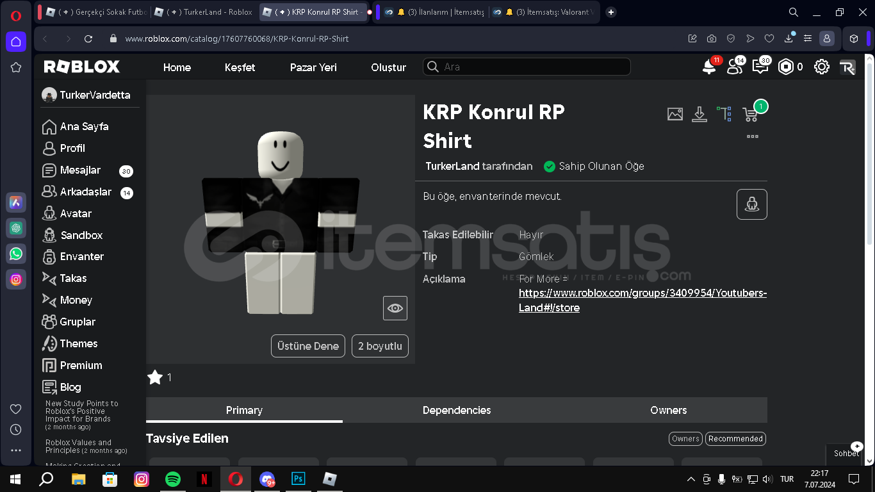Open the three-dot more options menu
The image size is (875, 492).
(x=753, y=136)
